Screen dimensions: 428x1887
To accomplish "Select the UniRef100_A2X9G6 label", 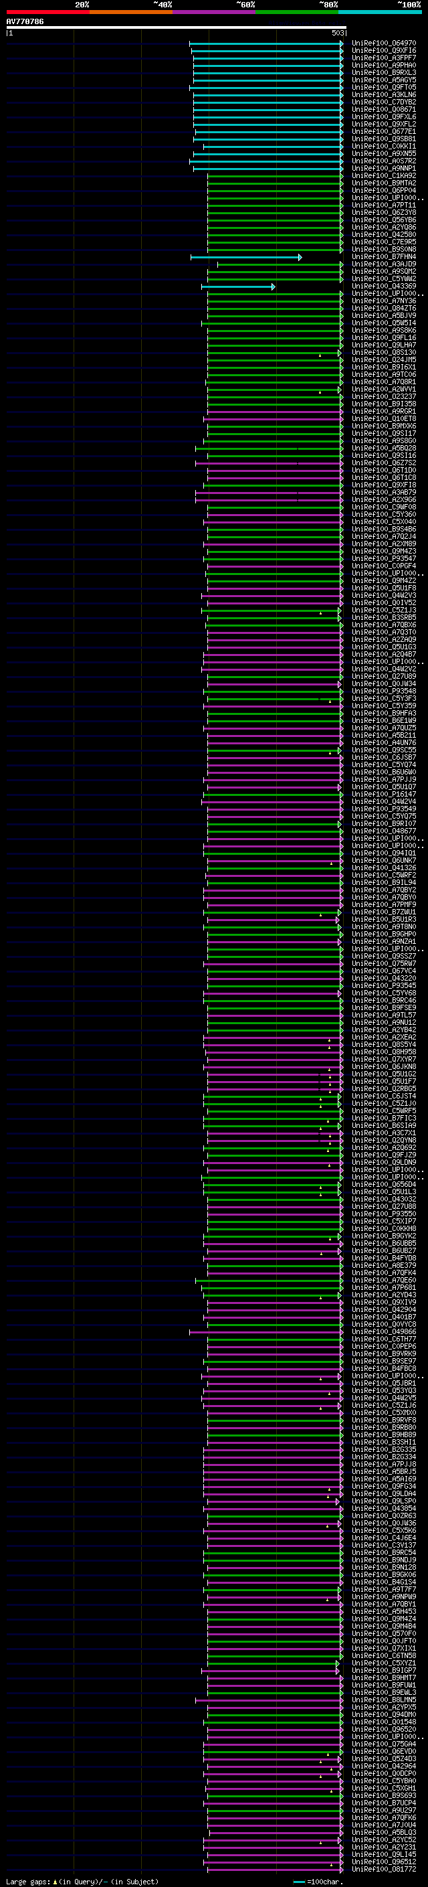I will [x=384, y=499].
